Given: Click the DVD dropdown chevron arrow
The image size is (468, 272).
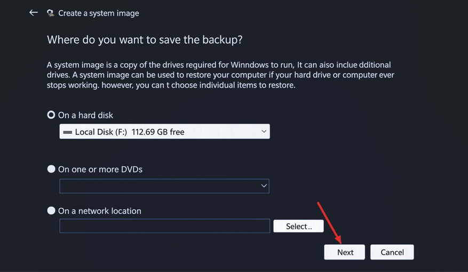Looking at the screenshot, I should point(264,186).
